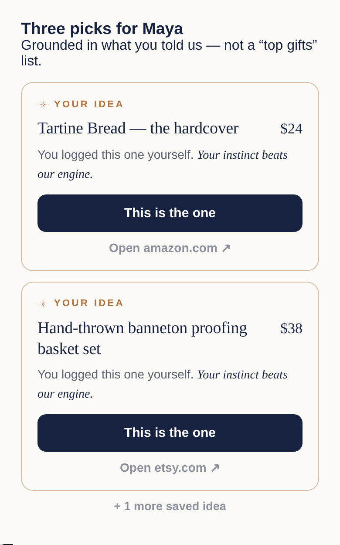Click 'YOUR IDEA' label above Tartine Bread
The image size is (340, 545).
click(x=89, y=104)
